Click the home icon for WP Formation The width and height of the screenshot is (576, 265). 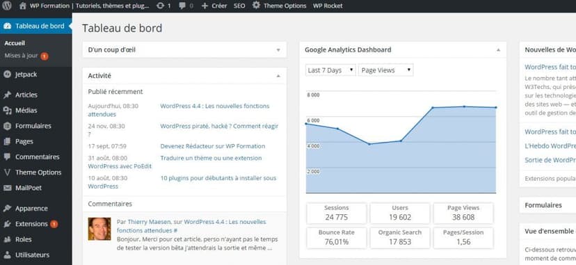pyautogui.click(x=23, y=6)
